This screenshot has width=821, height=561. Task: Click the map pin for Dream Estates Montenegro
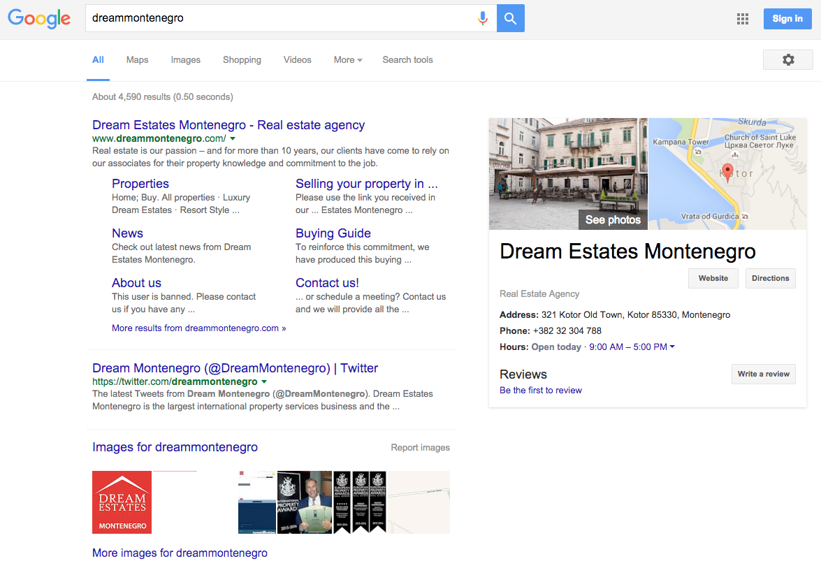[x=727, y=171]
